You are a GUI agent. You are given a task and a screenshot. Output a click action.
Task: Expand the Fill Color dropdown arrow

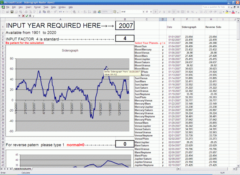pos(230,12)
